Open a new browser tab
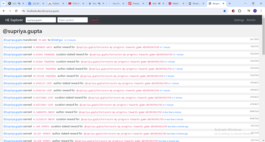Image resolution: width=265 pixels, height=142 pixels. 229,3
